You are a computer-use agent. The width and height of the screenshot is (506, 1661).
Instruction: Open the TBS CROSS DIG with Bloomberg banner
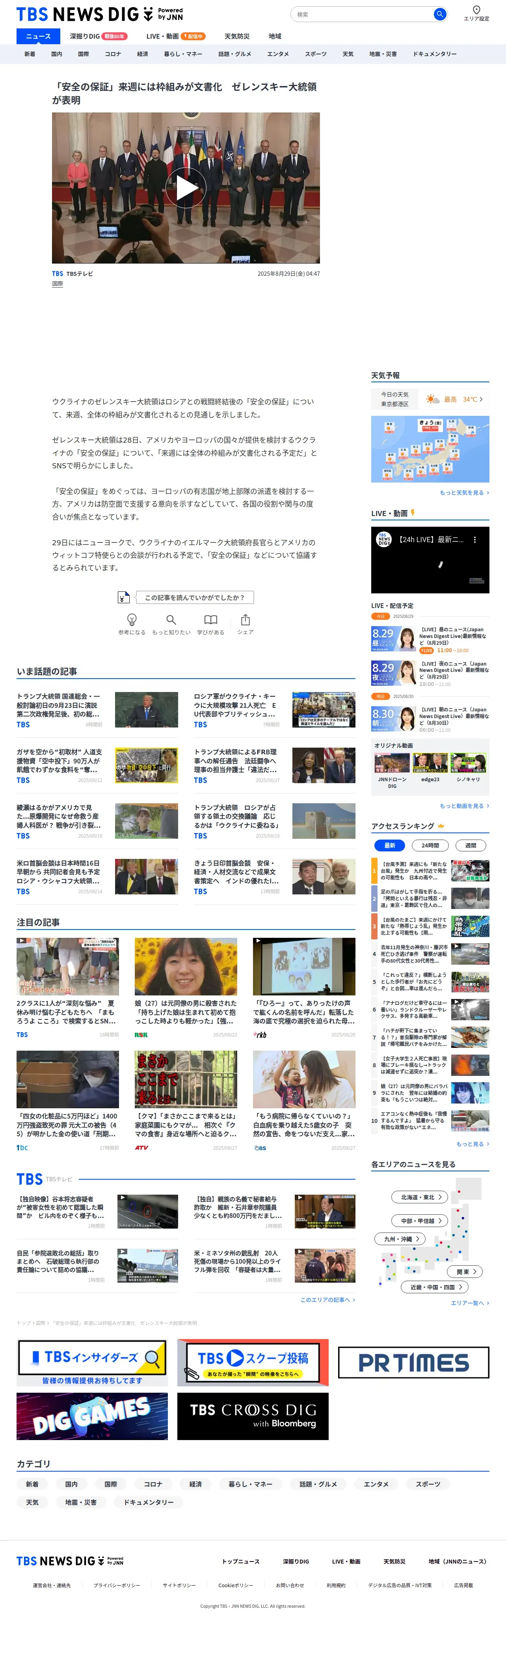click(x=253, y=1416)
